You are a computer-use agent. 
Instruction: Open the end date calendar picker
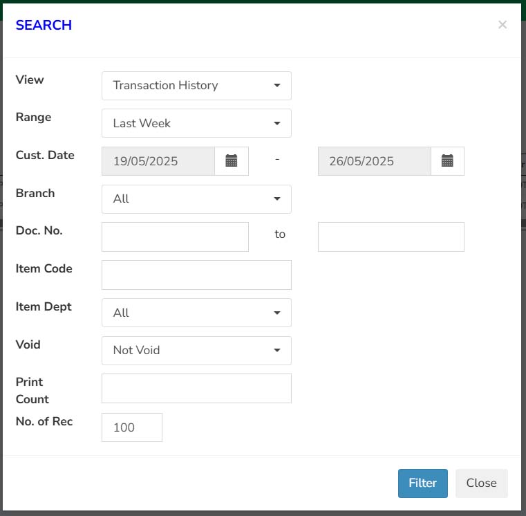[447, 160]
